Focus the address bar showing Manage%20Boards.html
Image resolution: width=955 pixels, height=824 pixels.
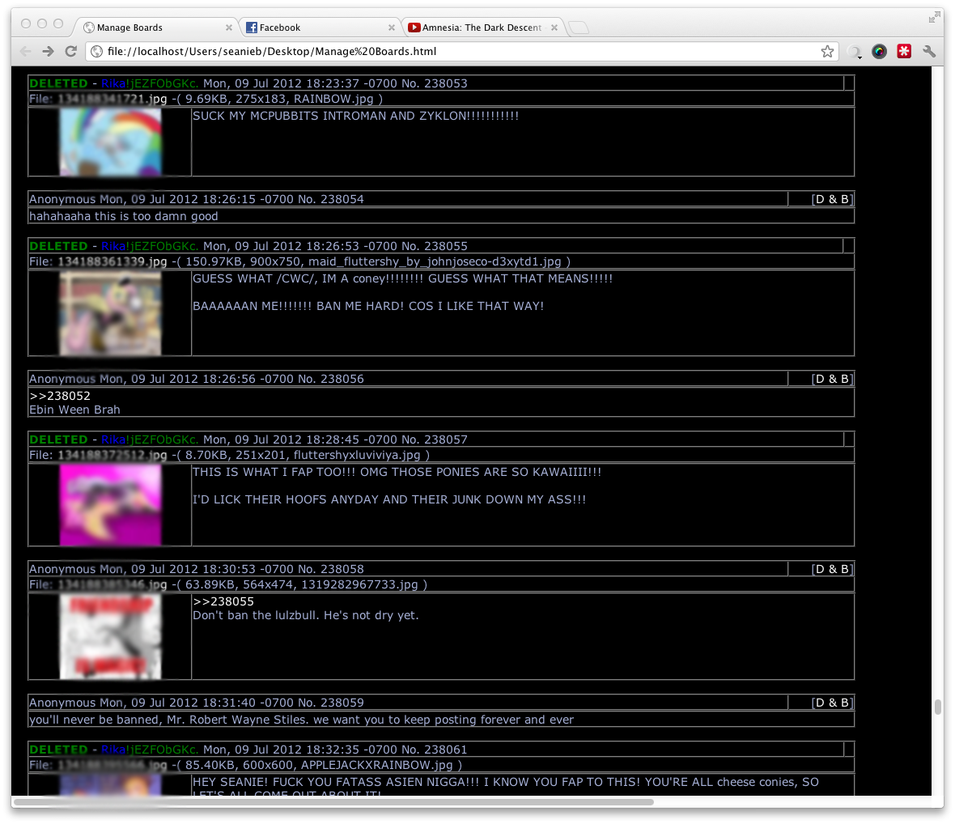[x=461, y=51]
